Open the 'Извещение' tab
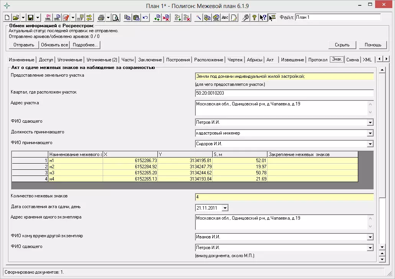 click(x=292, y=60)
